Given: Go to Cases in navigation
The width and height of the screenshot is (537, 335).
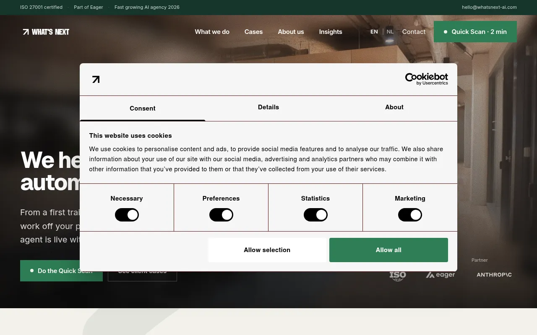Looking at the screenshot, I should [x=253, y=32].
